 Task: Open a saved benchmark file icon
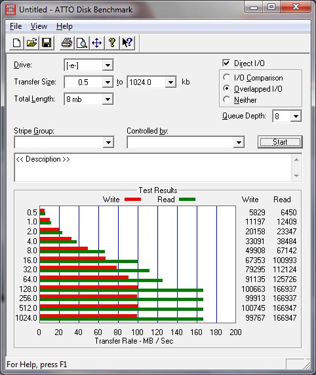(x=31, y=43)
